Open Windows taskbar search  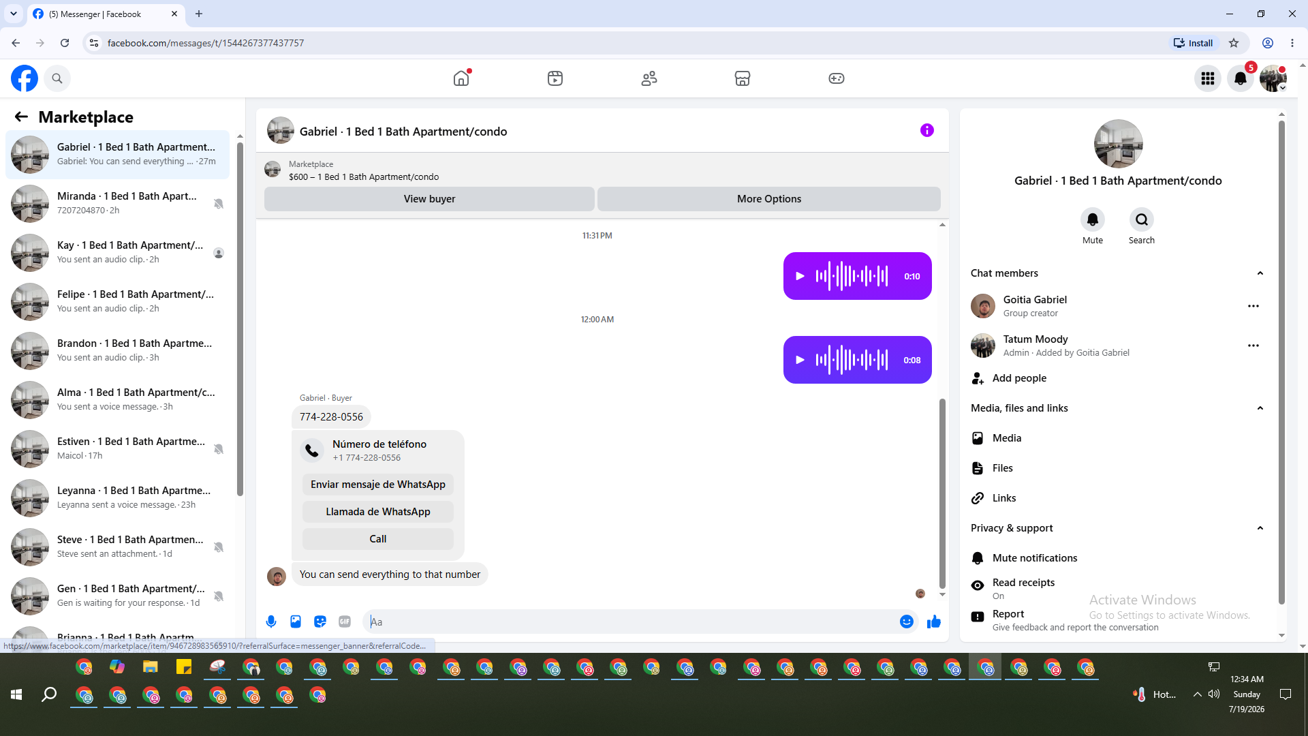49,694
